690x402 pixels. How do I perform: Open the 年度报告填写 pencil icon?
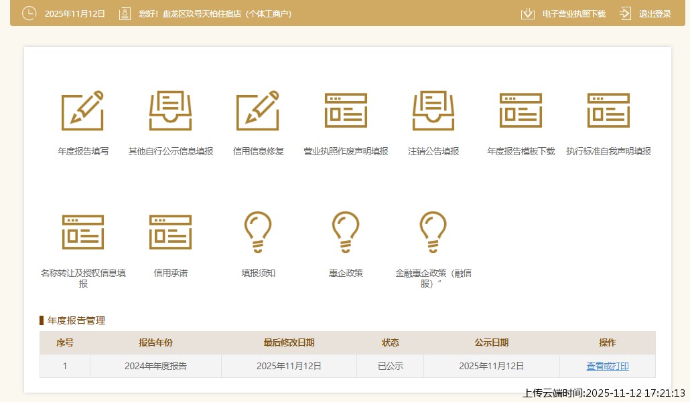pyautogui.click(x=83, y=110)
